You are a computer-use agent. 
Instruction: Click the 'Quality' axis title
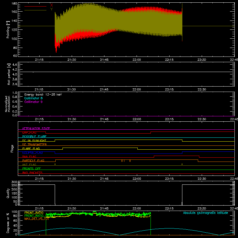coord(8,193)
